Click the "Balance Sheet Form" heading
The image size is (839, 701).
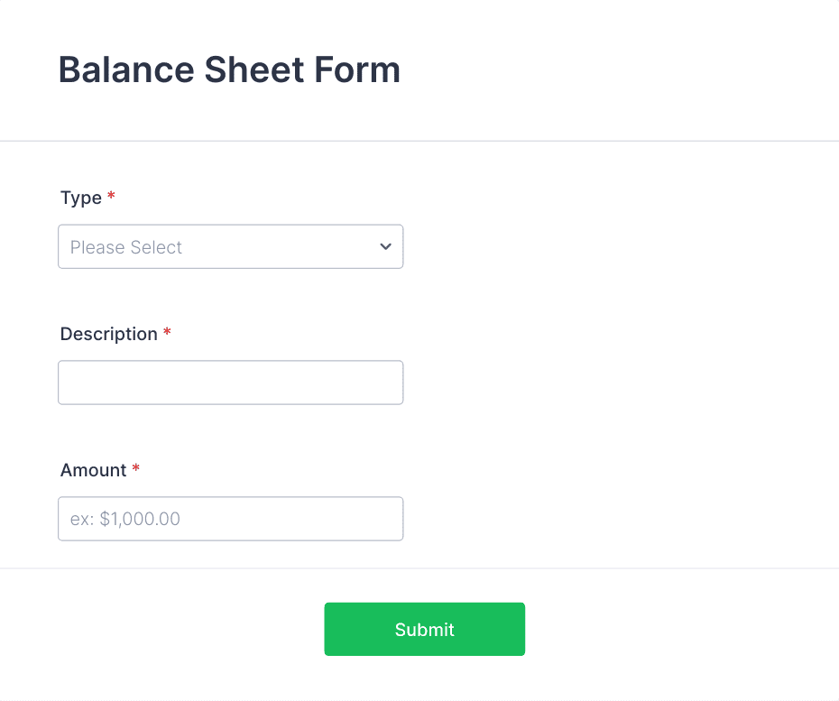[229, 69]
